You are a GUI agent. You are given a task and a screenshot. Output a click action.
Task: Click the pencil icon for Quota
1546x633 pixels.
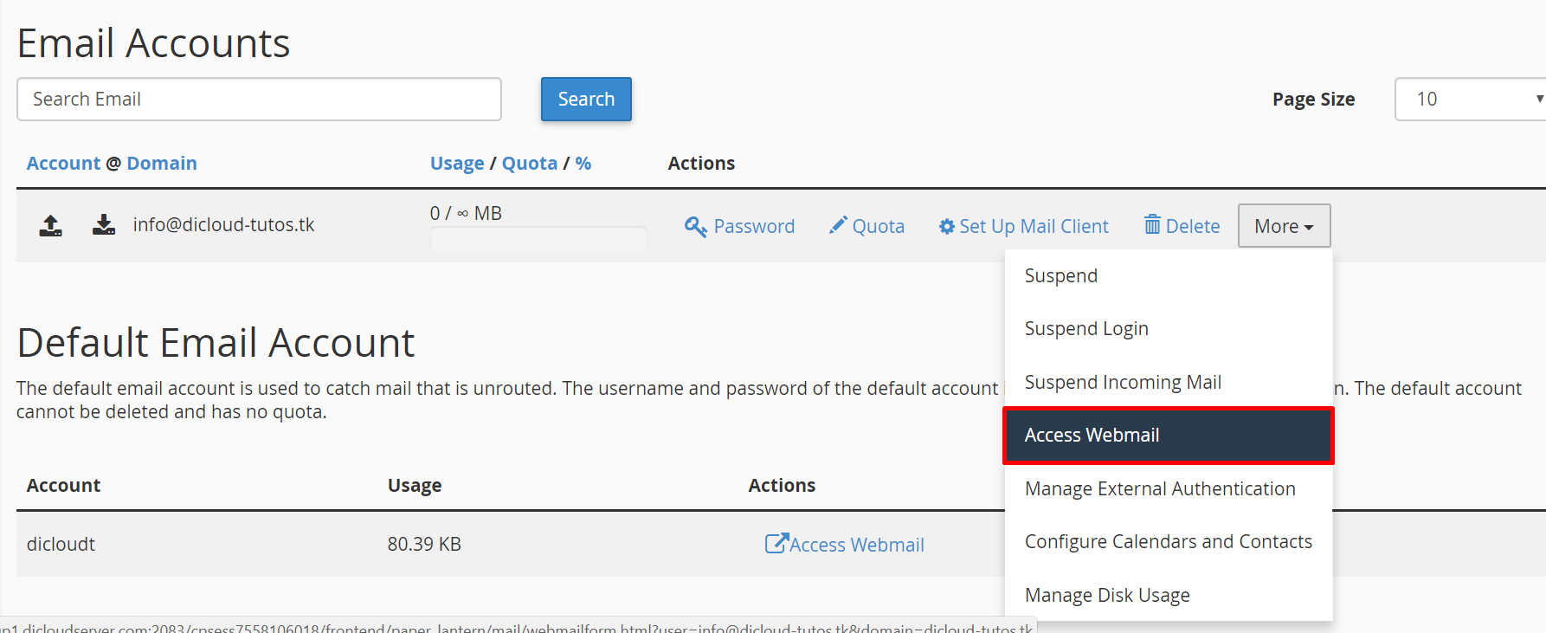838,225
